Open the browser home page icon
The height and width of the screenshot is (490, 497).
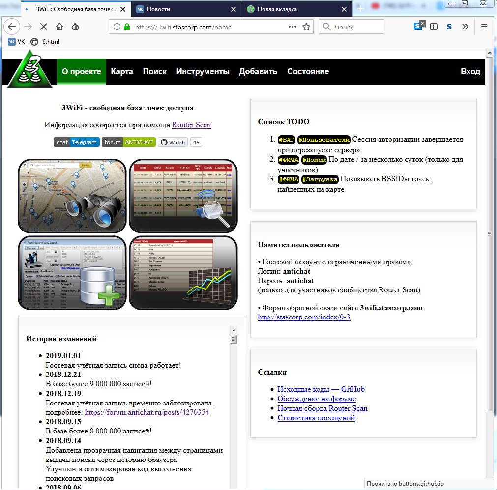(59, 27)
